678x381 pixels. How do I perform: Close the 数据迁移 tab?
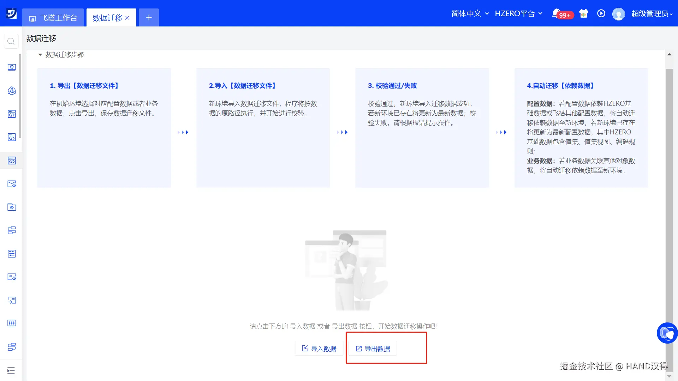(x=127, y=18)
